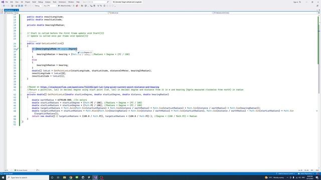
Task: Click the CRLF line ending indicator
Action: pos(317,170)
